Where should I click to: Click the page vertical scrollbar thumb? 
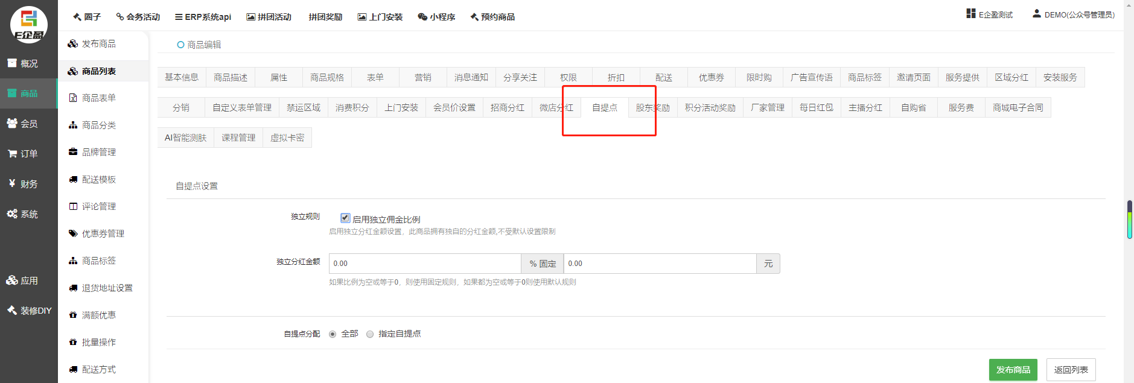1129,220
